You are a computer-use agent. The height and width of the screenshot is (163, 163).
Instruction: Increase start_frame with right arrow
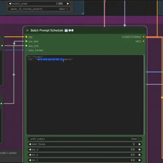point(140,144)
